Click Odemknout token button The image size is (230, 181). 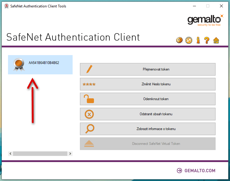(x=148, y=99)
